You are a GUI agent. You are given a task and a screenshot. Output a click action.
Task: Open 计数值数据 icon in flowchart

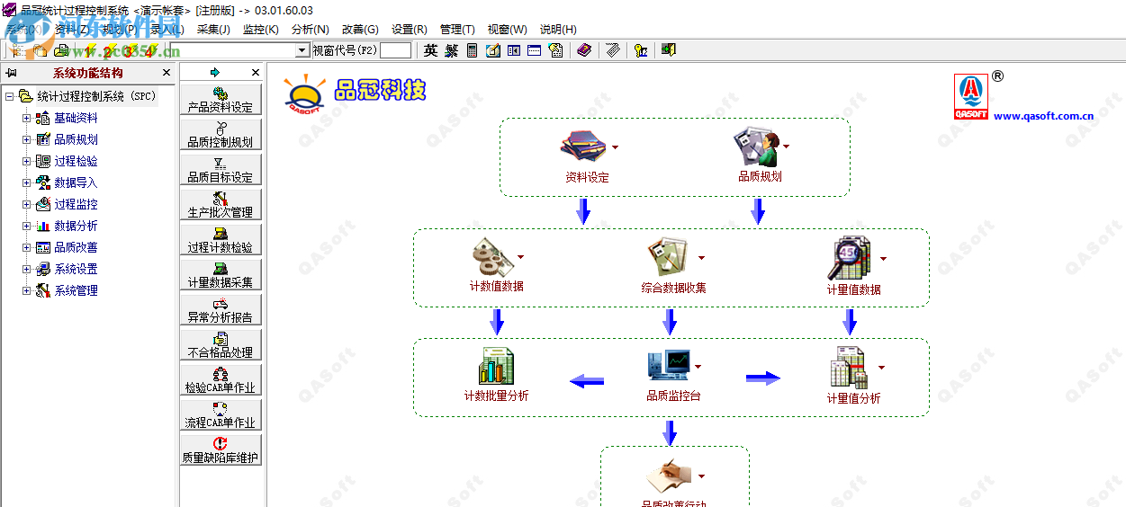(x=492, y=257)
